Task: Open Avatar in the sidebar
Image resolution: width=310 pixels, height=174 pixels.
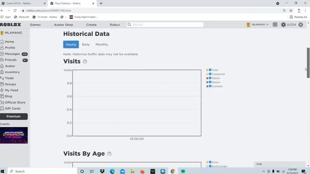Action: click(x=8, y=66)
